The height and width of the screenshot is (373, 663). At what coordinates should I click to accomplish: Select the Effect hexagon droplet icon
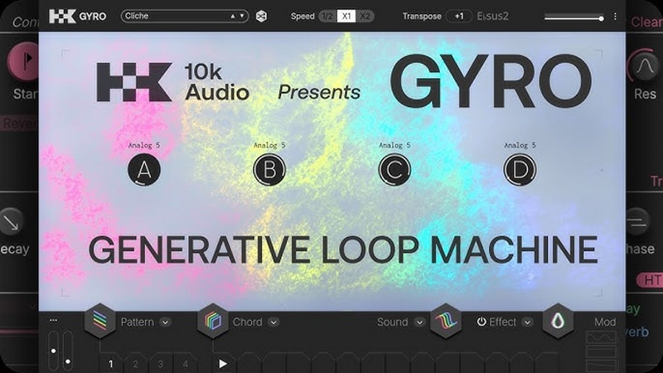click(x=558, y=321)
